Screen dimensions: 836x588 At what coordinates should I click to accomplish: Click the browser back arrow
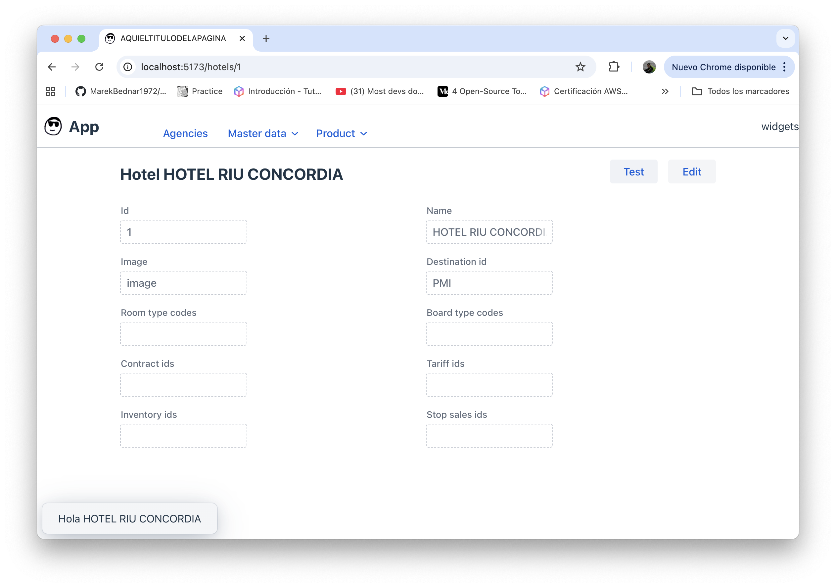pyautogui.click(x=52, y=67)
